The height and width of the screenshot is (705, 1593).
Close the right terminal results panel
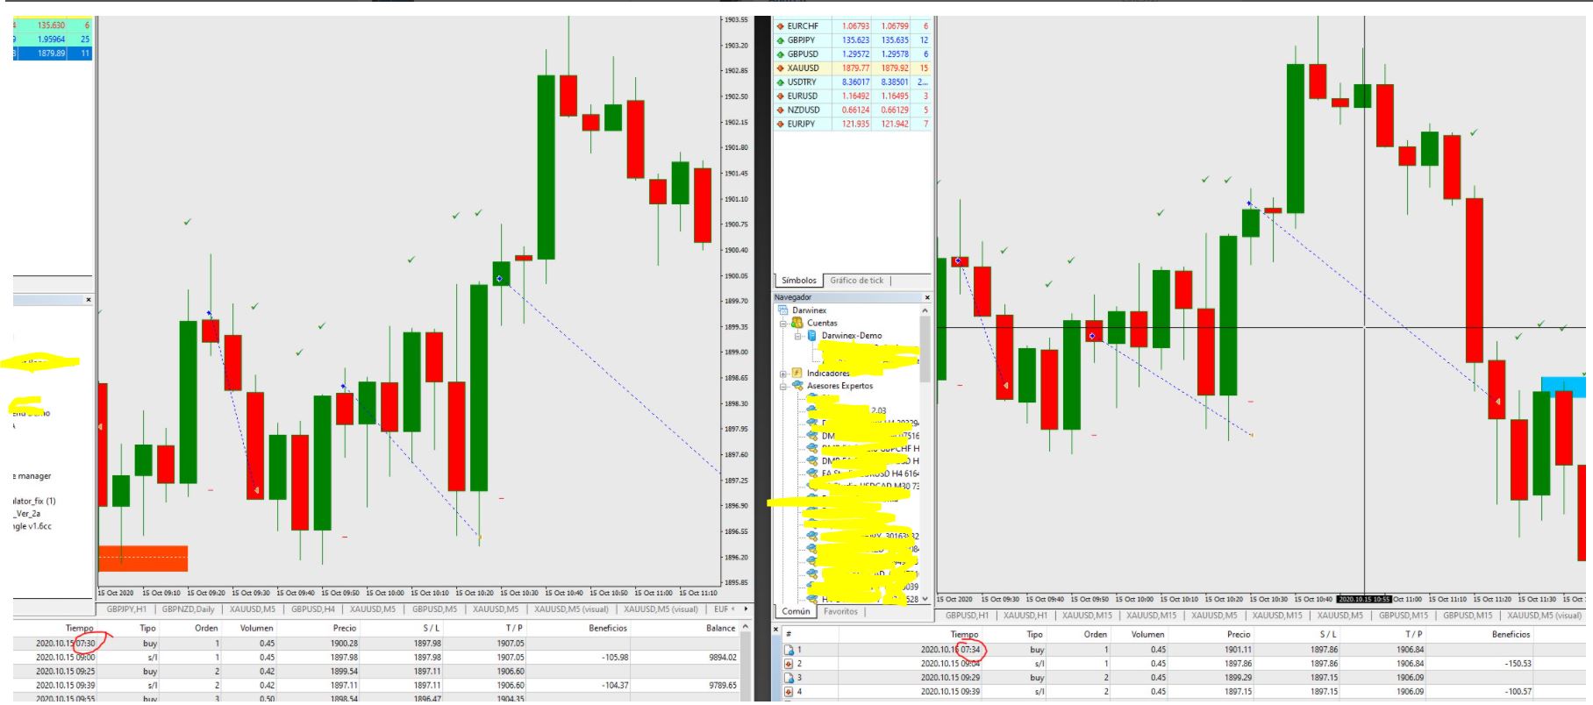(x=775, y=629)
